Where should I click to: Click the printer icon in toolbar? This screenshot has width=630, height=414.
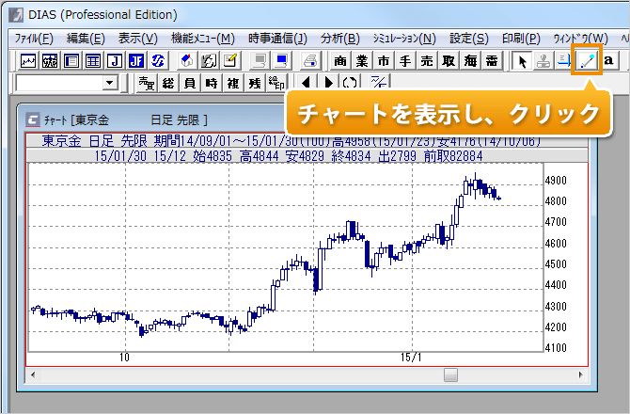pos(308,60)
